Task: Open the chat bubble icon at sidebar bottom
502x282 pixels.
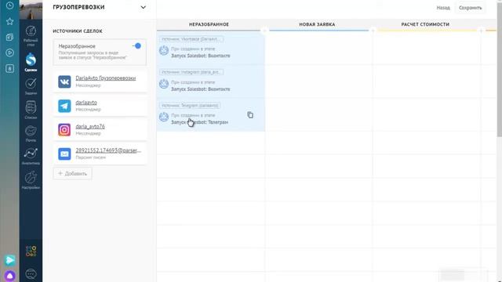Action: click(x=31, y=273)
